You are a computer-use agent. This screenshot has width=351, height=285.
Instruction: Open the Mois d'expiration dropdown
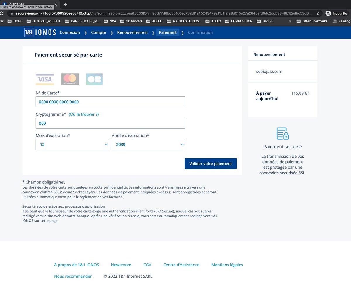[x=72, y=145]
